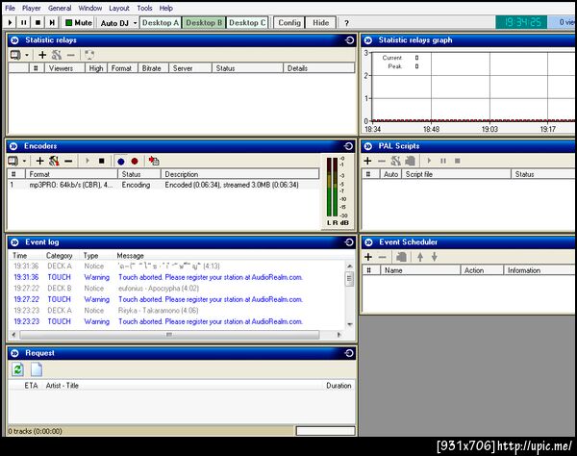Screen dimensions: 577x456
Task: Toggle the Mute button
Action: click(79, 23)
